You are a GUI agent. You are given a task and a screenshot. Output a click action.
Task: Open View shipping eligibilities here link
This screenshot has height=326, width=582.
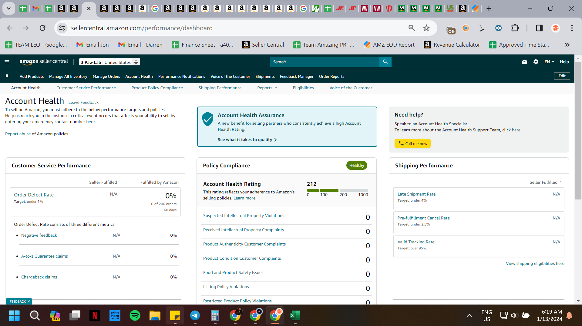tap(535, 263)
